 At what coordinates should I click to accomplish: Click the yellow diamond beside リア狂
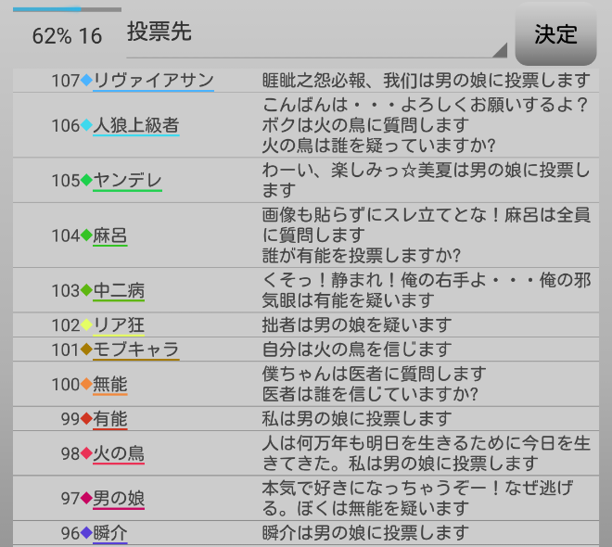coord(86,325)
